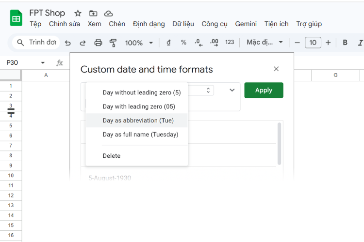Close the custom date formats dialog
The width and height of the screenshot is (364, 242).
(x=276, y=69)
